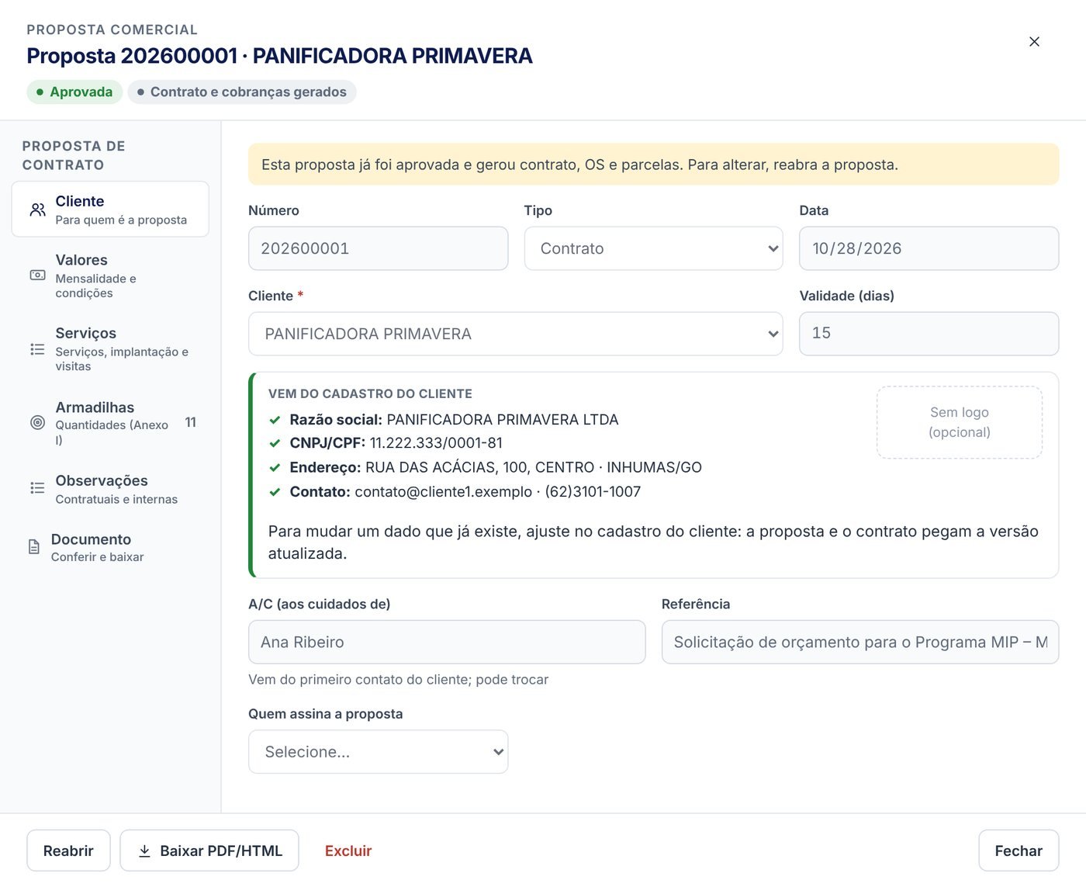Screen dimensions: 1086x887
Task: Click the Observações list icon
Action: [37, 487]
